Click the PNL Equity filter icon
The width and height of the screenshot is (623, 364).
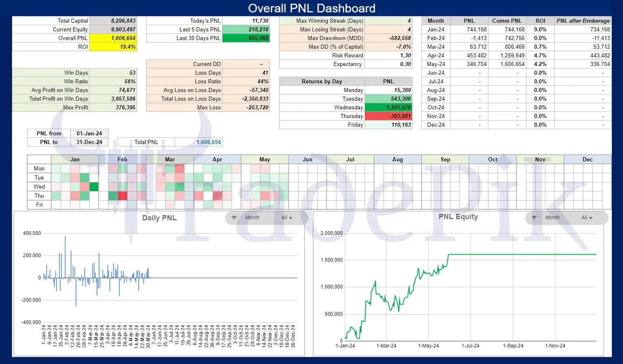point(534,217)
